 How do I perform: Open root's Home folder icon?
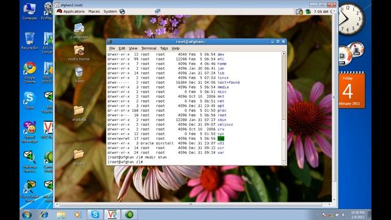click(79, 53)
